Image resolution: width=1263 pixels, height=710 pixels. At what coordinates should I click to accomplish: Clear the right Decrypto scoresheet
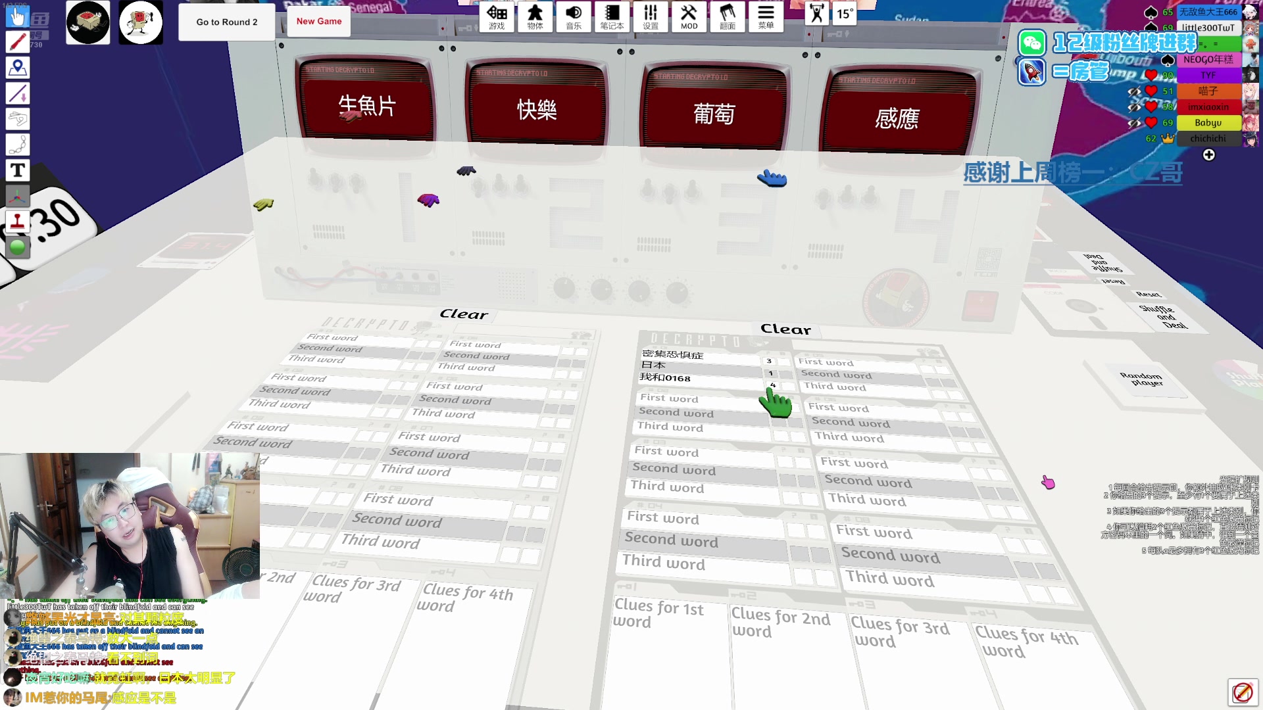click(785, 327)
